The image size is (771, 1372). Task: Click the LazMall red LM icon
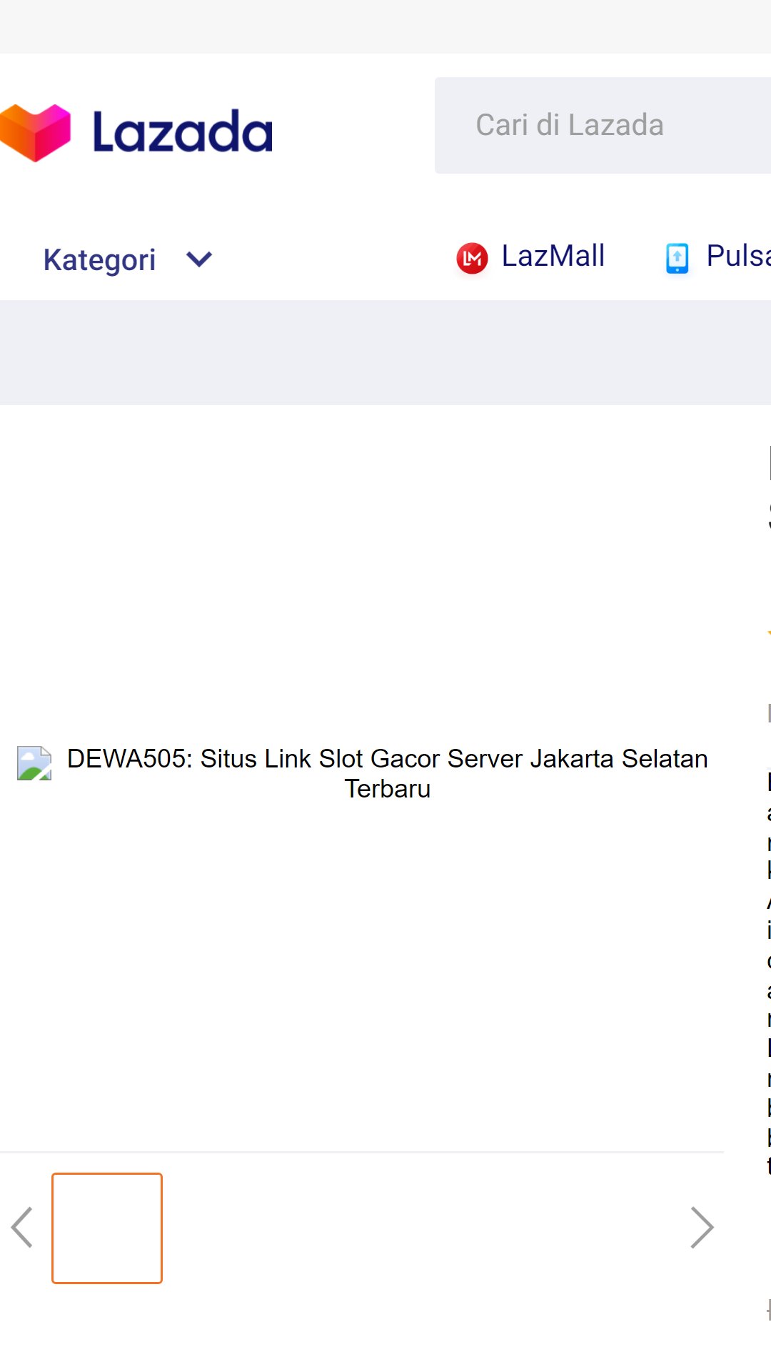472,258
